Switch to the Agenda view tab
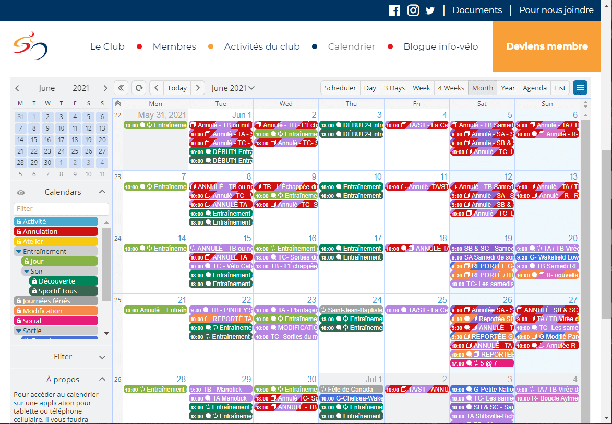612x424 pixels. tap(534, 88)
